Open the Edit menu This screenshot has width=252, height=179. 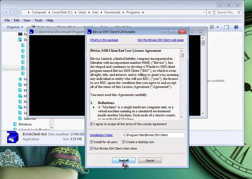[16, 20]
